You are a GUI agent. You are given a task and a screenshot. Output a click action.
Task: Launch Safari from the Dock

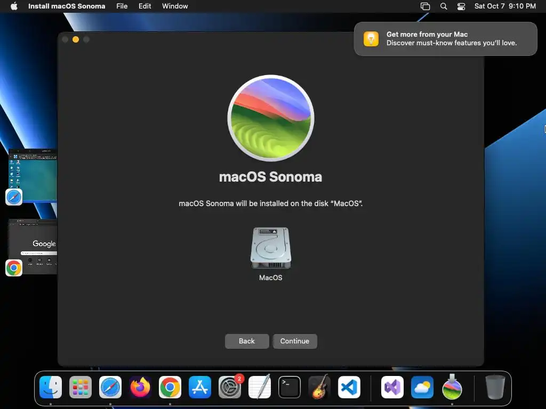coord(110,387)
